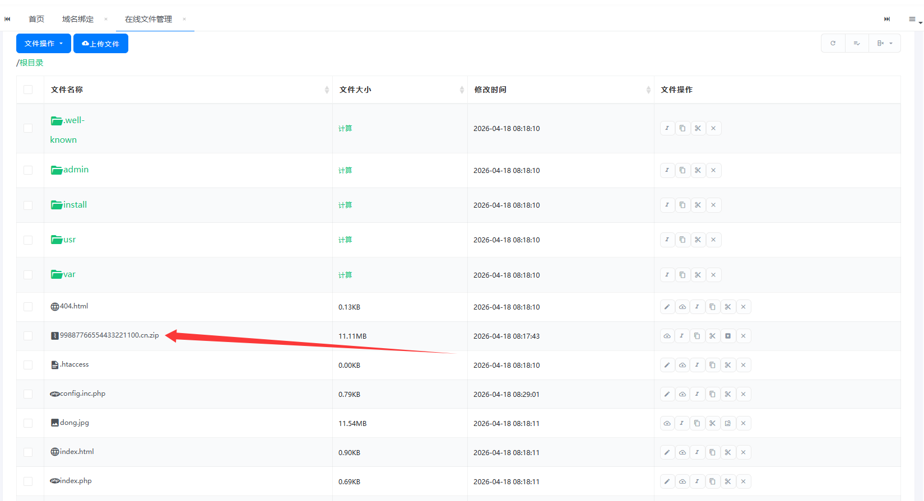Click the copy icon for the install folder
Screen dimensions: 924x501
pos(682,205)
